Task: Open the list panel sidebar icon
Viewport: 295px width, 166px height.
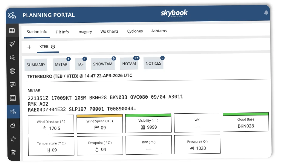Action: [x=13, y=98]
